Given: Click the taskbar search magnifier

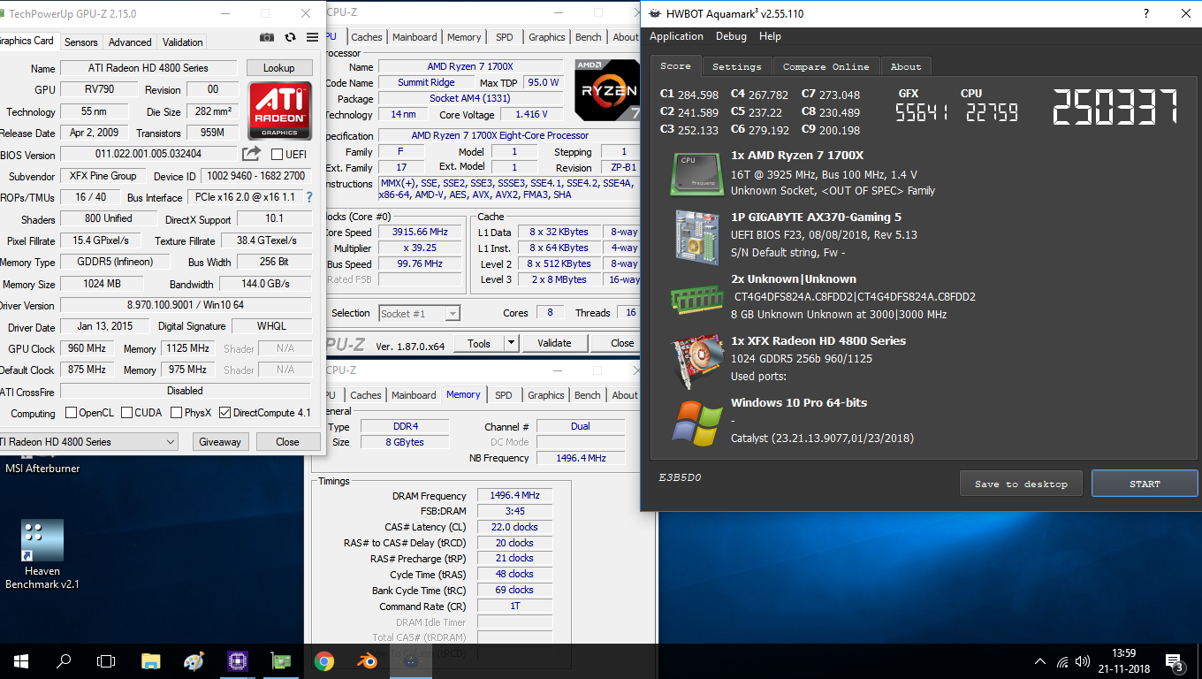Looking at the screenshot, I should 64,660.
